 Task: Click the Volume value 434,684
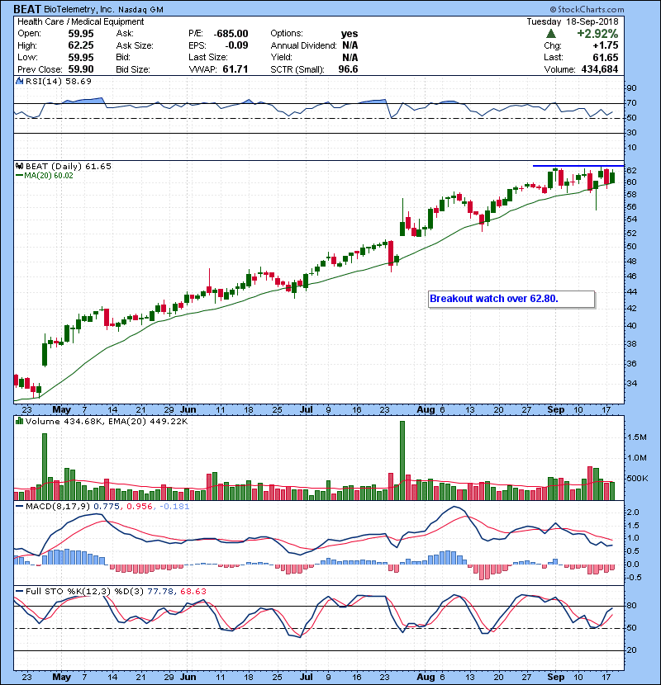599,69
